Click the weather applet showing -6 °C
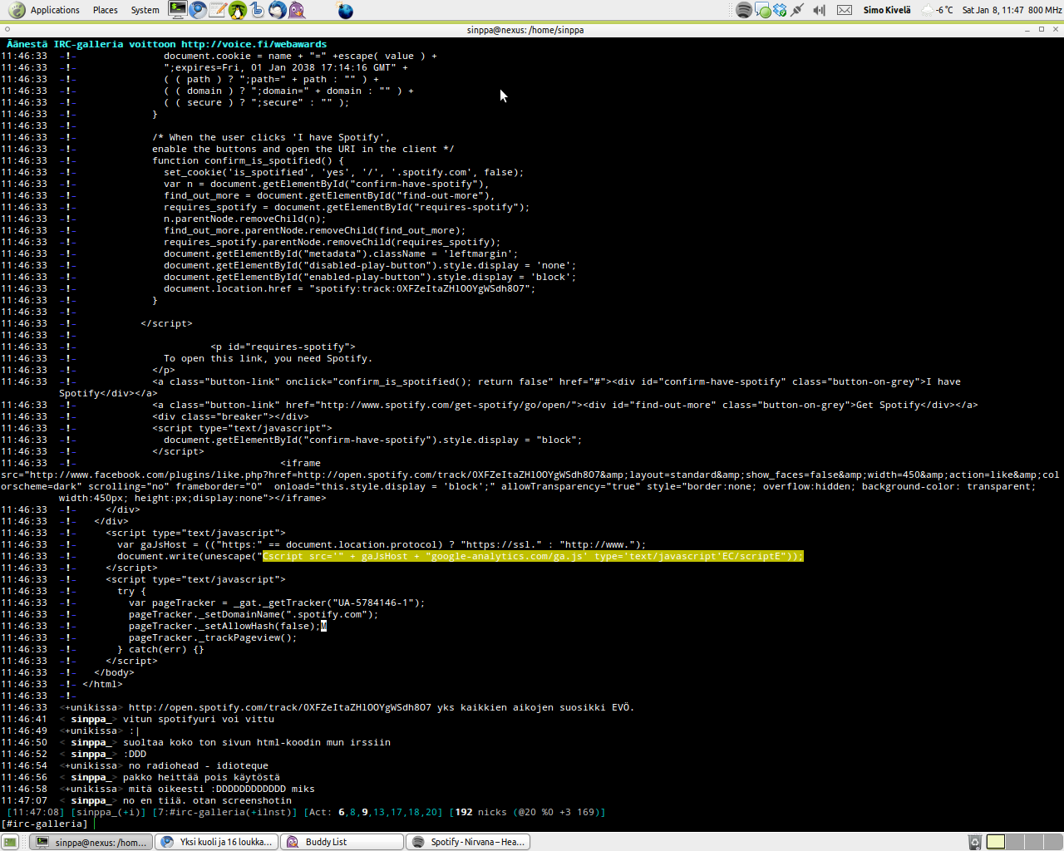This screenshot has width=1064, height=851. click(937, 10)
